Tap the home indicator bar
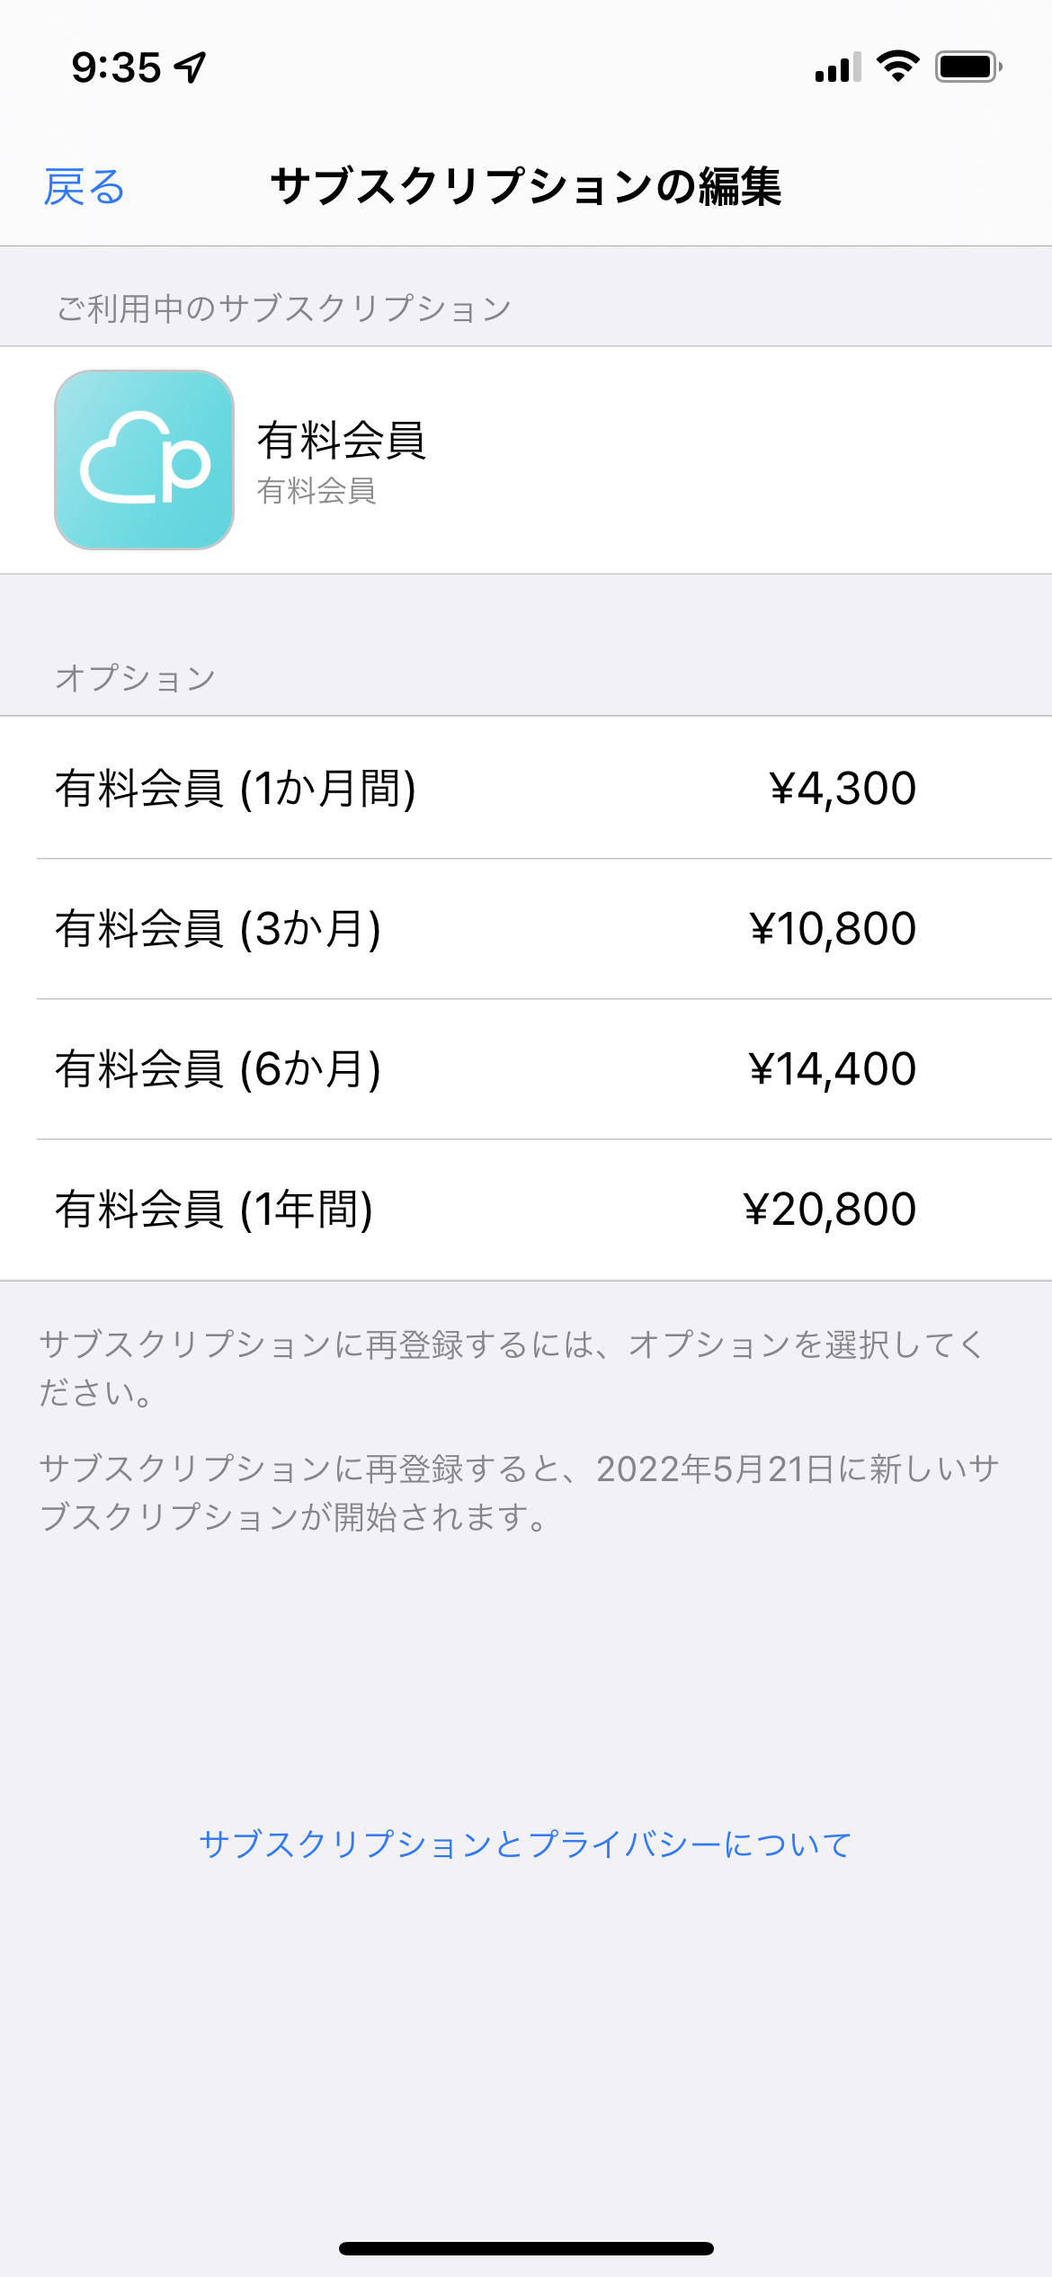The height and width of the screenshot is (2277, 1052). tap(526, 2248)
